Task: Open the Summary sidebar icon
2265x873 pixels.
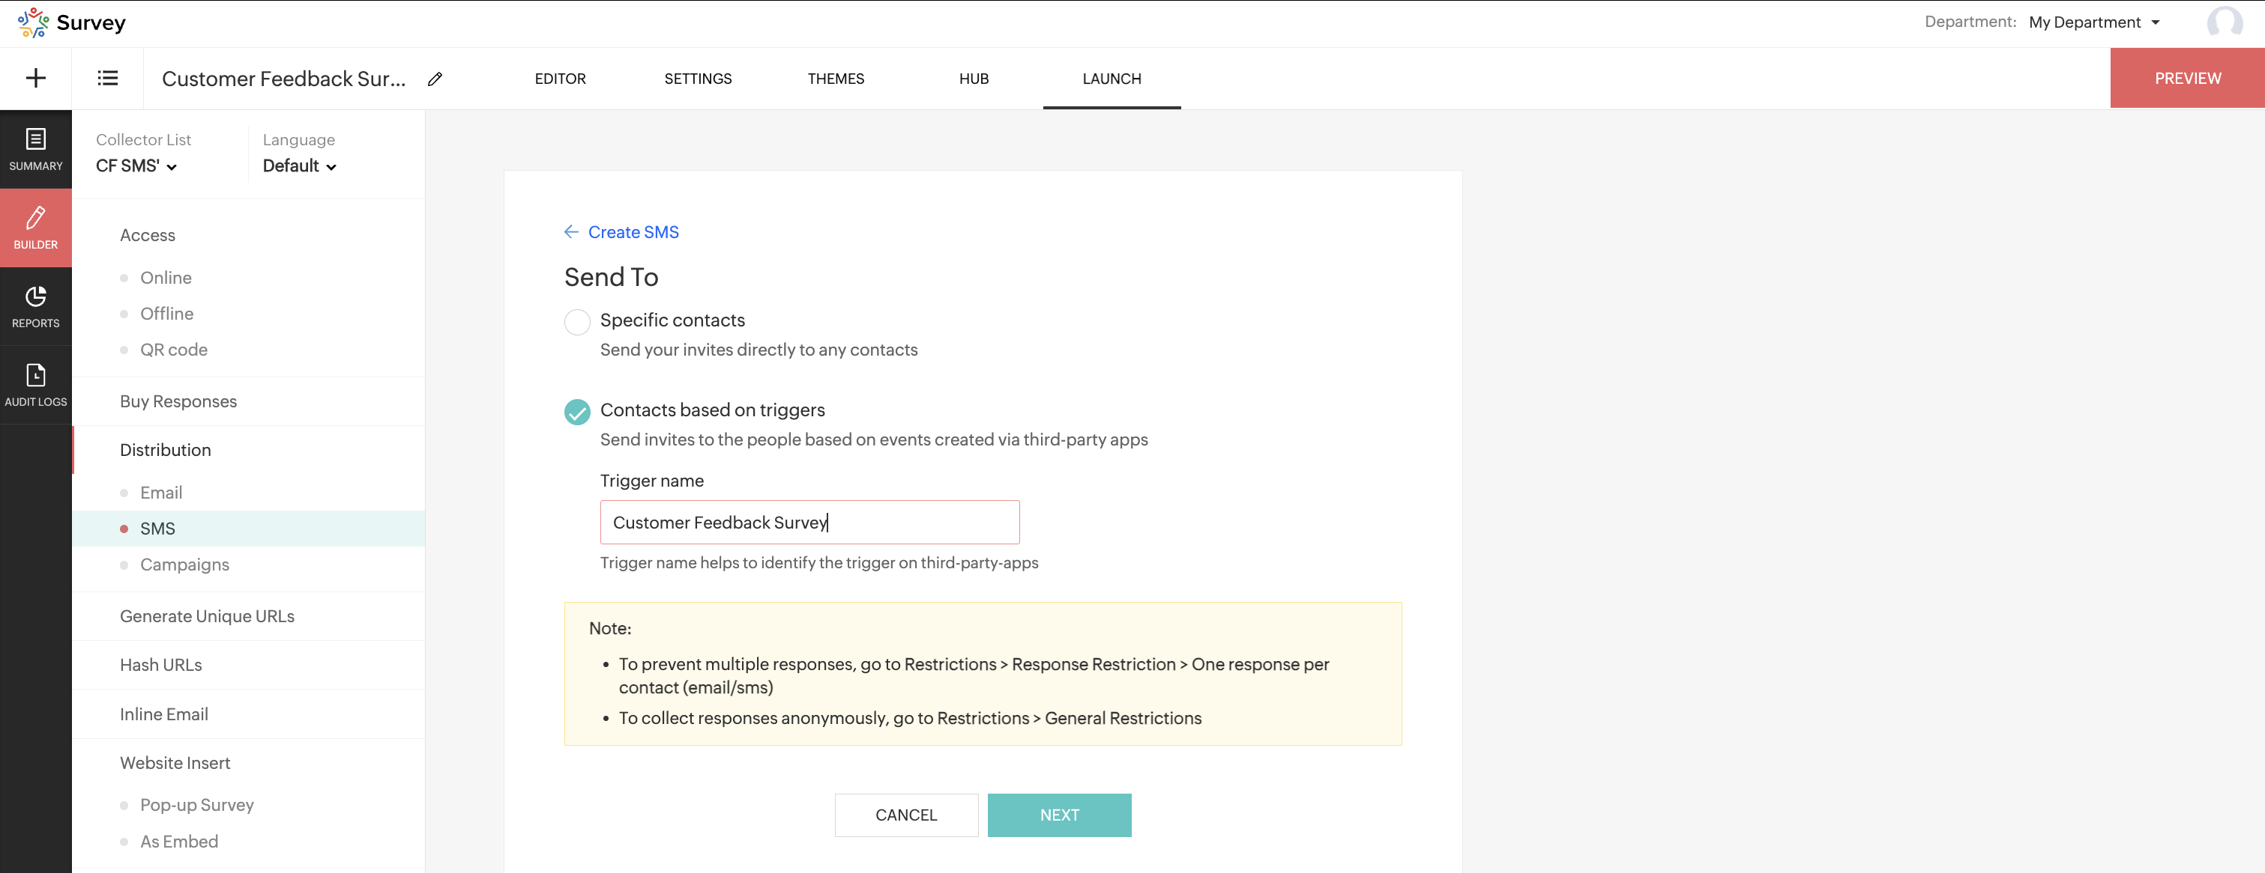Action: [x=36, y=149]
